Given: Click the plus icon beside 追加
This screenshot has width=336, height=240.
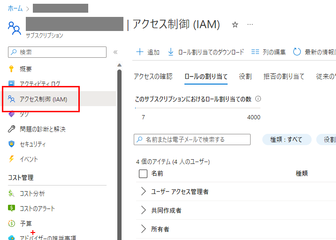Looking at the screenshot, I should click(x=140, y=52).
